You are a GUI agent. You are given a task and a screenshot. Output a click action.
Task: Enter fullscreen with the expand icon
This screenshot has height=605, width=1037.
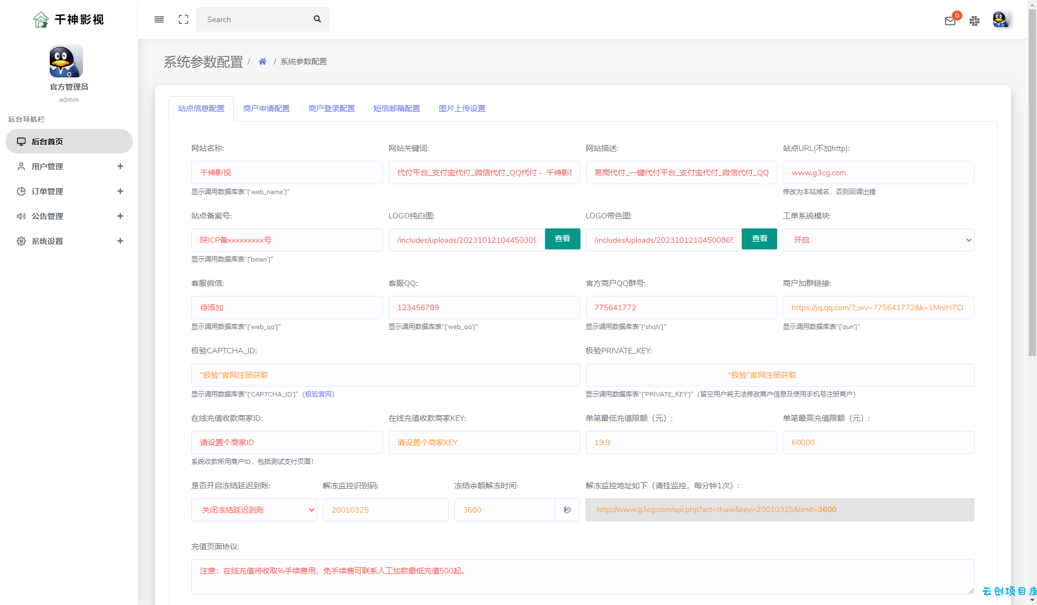[184, 19]
